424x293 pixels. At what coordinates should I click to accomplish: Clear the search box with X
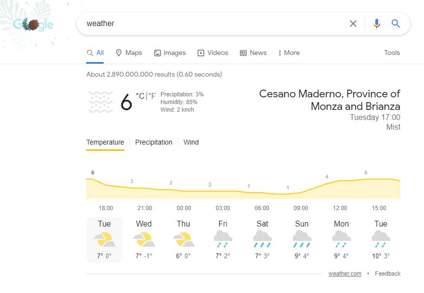pyautogui.click(x=353, y=24)
